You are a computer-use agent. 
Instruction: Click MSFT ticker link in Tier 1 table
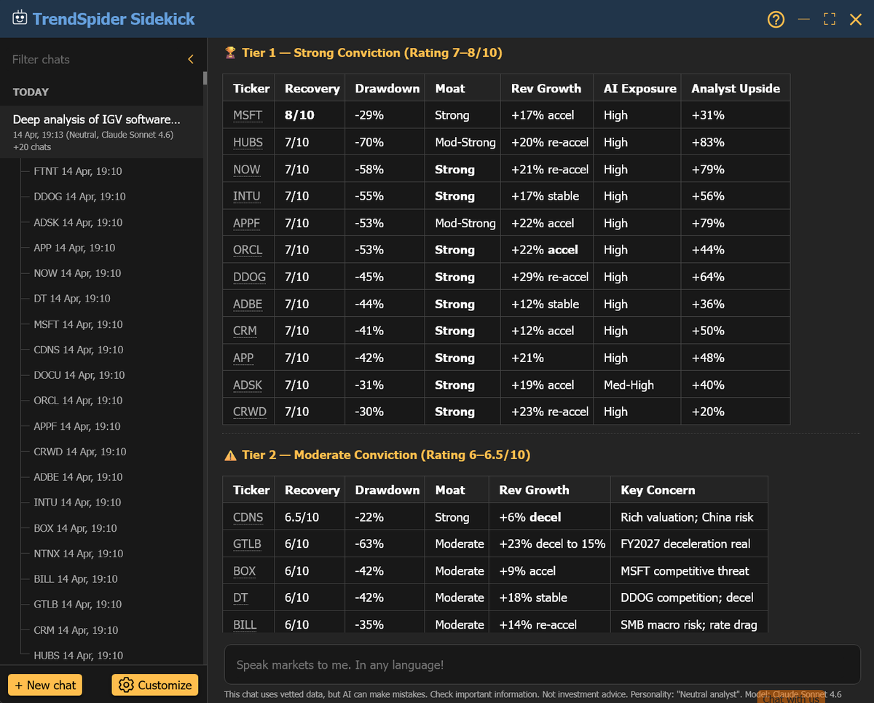[248, 115]
